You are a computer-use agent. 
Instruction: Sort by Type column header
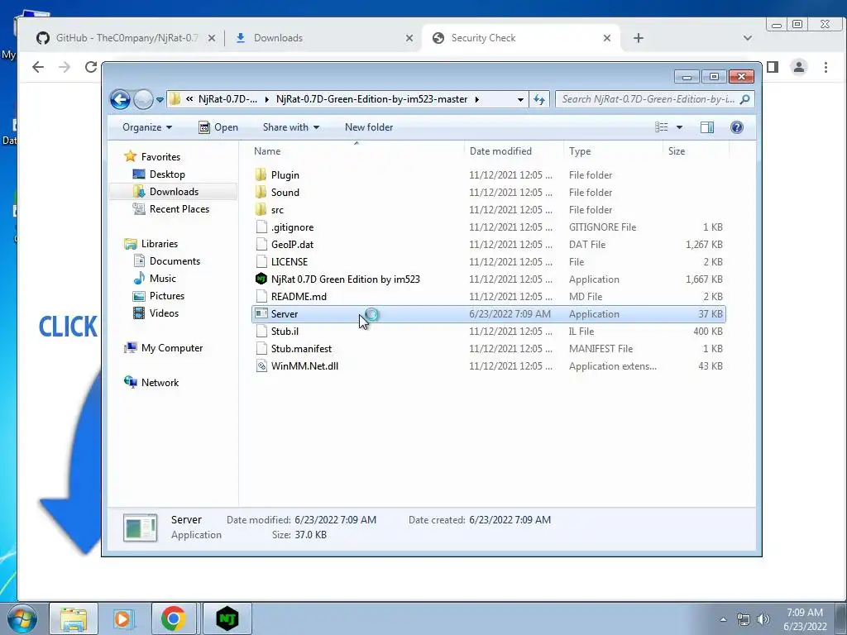pyautogui.click(x=613, y=151)
